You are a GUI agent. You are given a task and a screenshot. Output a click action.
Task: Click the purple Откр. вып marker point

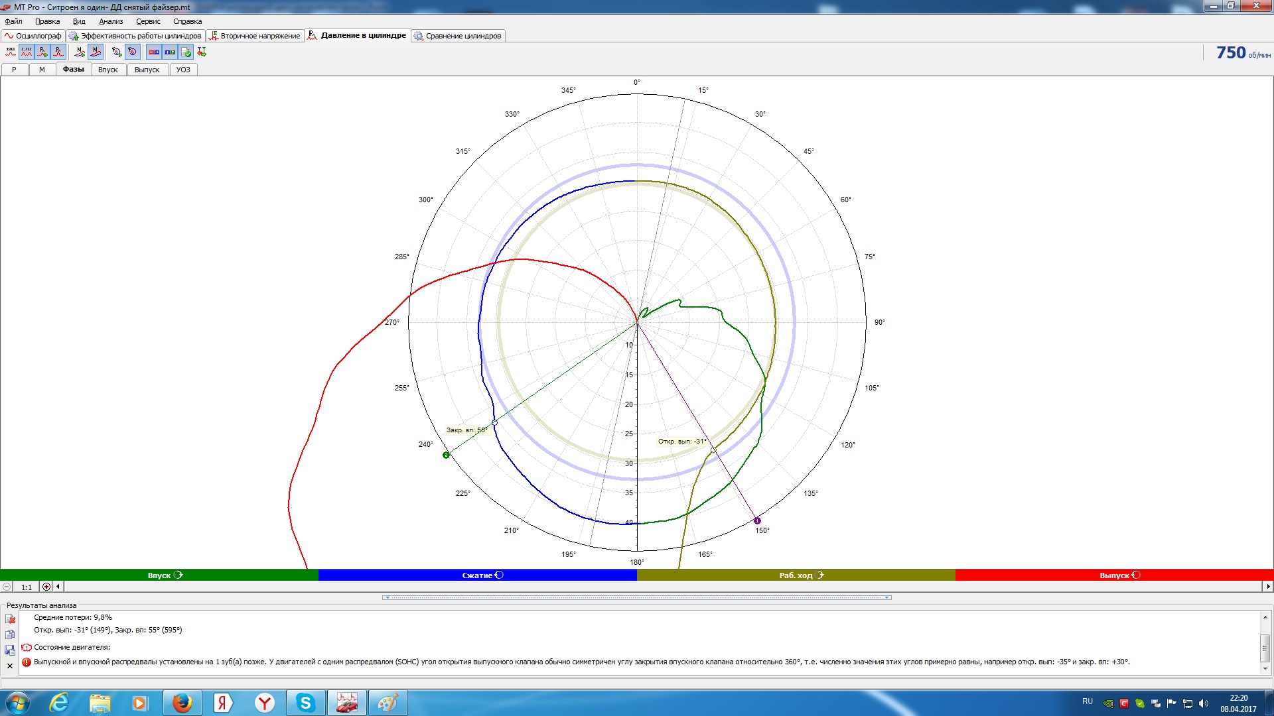(757, 520)
